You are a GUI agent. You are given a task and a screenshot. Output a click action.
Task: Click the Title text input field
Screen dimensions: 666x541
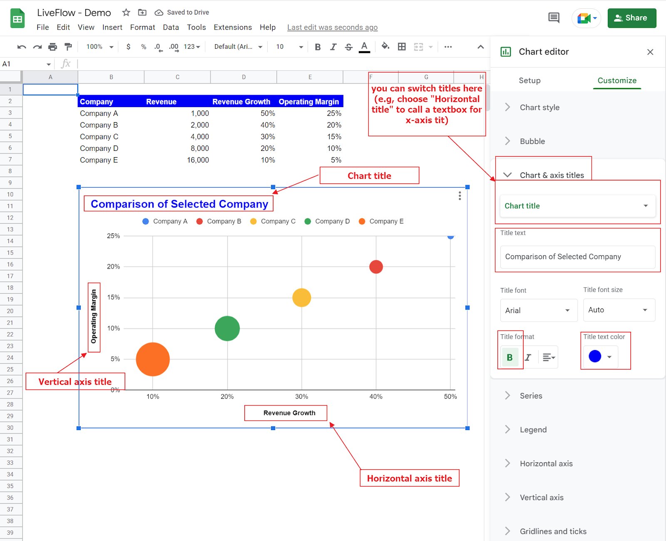pyautogui.click(x=577, y=257)
